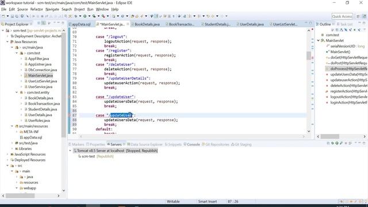Minimize the editor area
Viewport: 368px width, 207px height.
coord(306,22)
